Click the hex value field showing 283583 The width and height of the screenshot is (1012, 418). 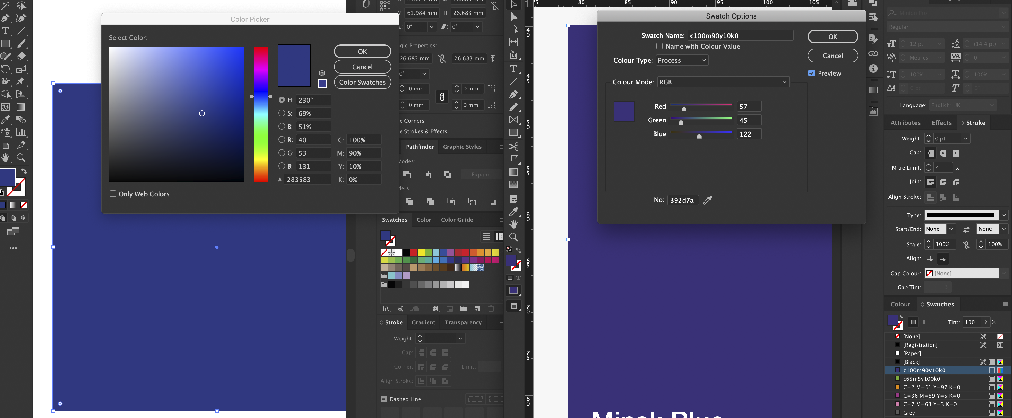click(308, 179)
